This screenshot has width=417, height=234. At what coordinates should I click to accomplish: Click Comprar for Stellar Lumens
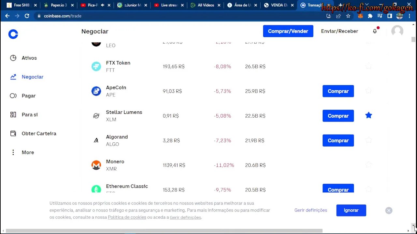click(338, 116)
